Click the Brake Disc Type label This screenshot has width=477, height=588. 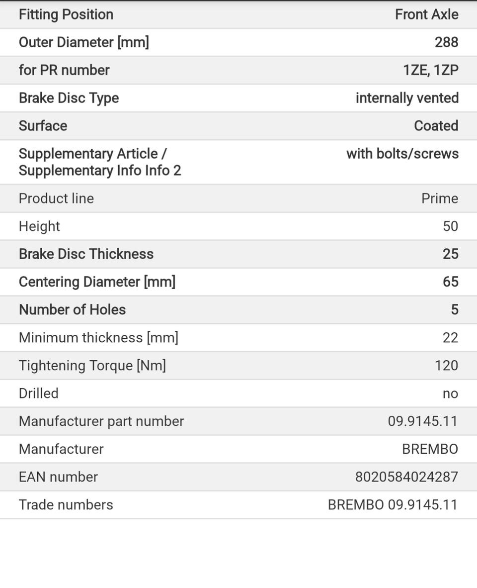pyautogui.click(x=69, y=98)
